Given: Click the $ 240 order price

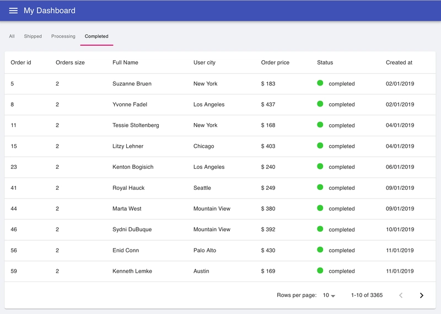Looking at the screenshot, I should (x=268, y=167).
